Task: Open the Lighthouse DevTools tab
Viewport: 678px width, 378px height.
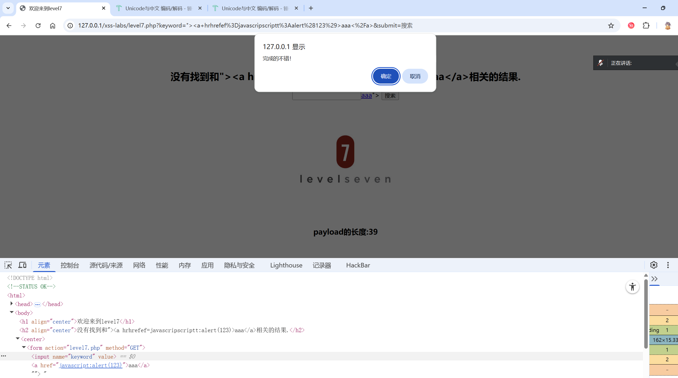Action: pyautogui.click(x=286, y=265)
